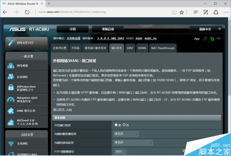Click the ASUS_5G SSID link

pyautogui.click(x=150, y=38)
